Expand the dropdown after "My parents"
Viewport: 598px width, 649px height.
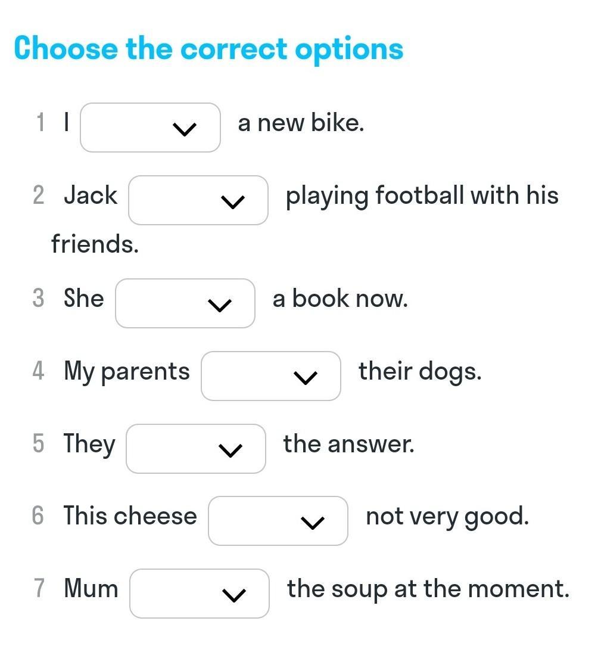coord(270,376)
